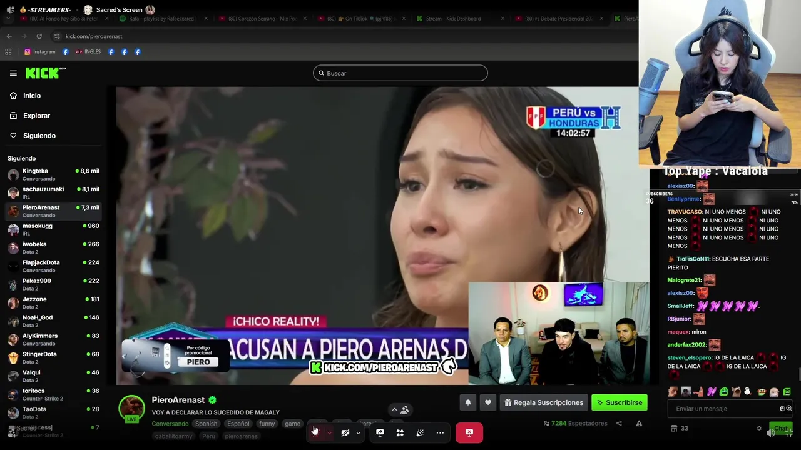
Task: Click the report warning triangle icon
Action: (x=639, y=424)
